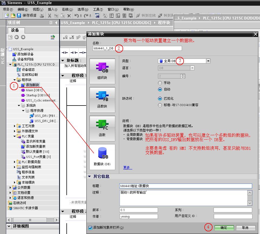Open the 更多... link
This screenshot has height=234, width=260.
click(x=127, y=167)
